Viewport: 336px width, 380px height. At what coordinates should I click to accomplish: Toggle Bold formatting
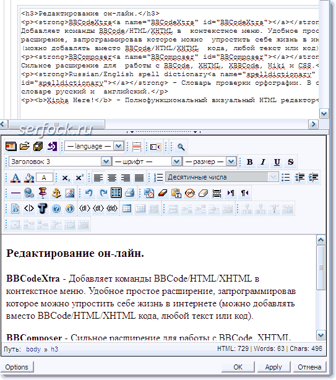click(x=249, y=162)
